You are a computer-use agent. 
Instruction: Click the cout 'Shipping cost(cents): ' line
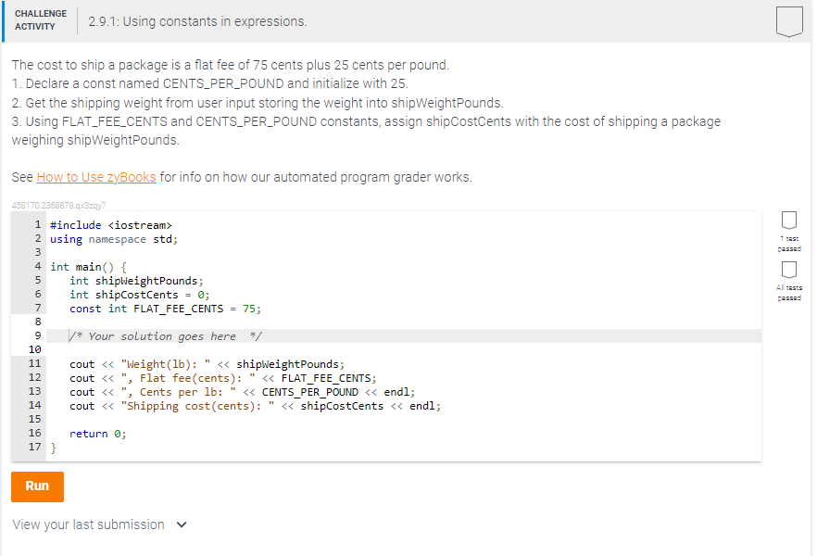256,406
